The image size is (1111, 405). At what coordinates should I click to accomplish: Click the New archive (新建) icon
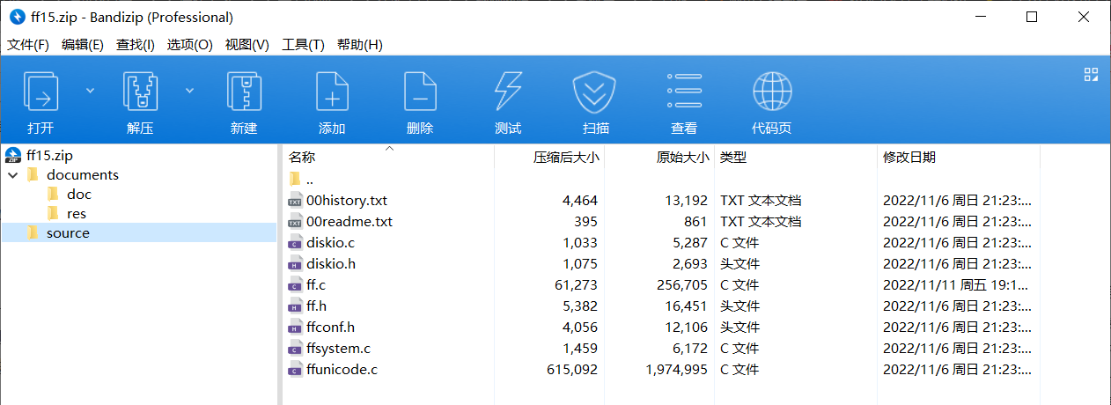(244, 91)
